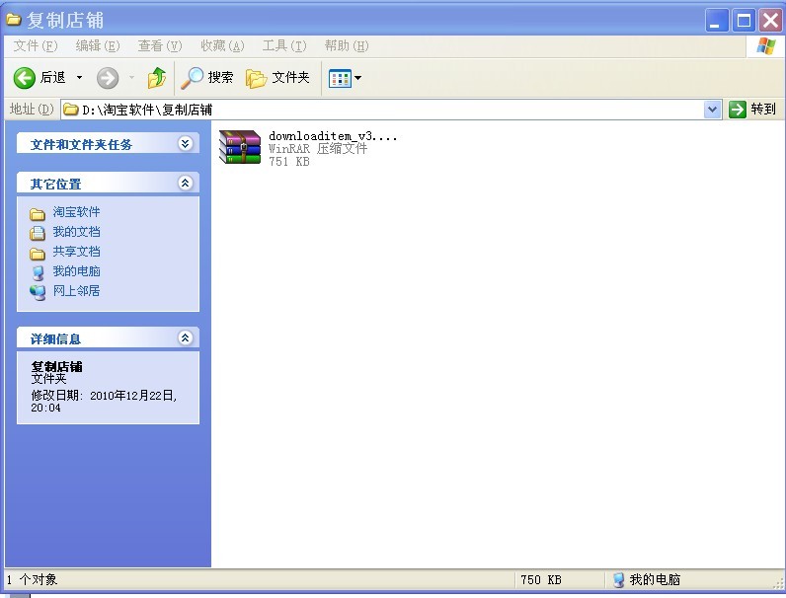Expand the Views dropdown arrow
This screenshot has height=598, width=786.
pyautogui.click(x=357, y=78)
